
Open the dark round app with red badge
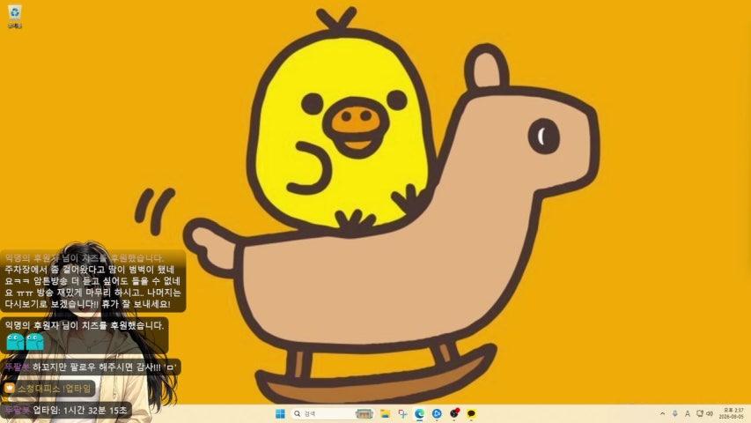click(x=454, y=413)
